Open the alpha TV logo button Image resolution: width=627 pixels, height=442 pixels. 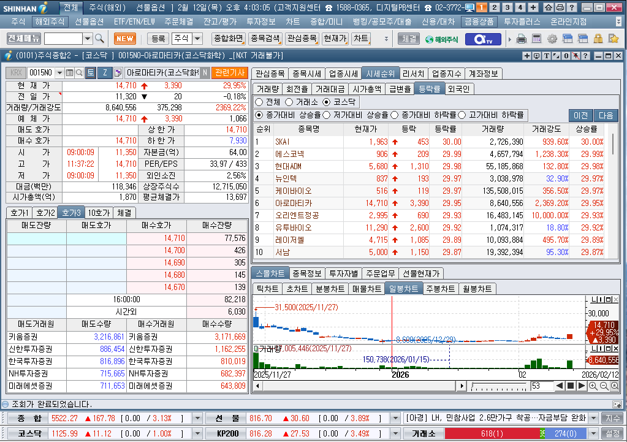(482, 39)
